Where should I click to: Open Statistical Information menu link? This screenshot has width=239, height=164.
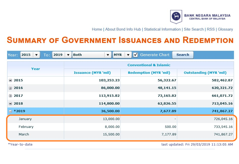point(162,29)
